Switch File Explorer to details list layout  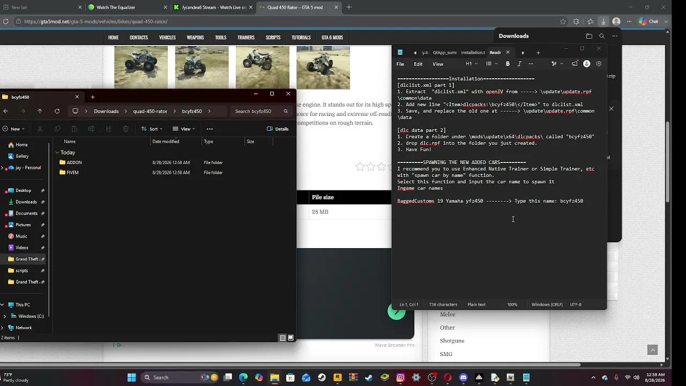282,338
